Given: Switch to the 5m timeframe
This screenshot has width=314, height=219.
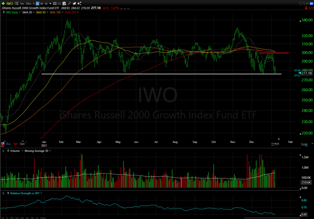Looking at the screenshot, I should (x=22, y=4).
